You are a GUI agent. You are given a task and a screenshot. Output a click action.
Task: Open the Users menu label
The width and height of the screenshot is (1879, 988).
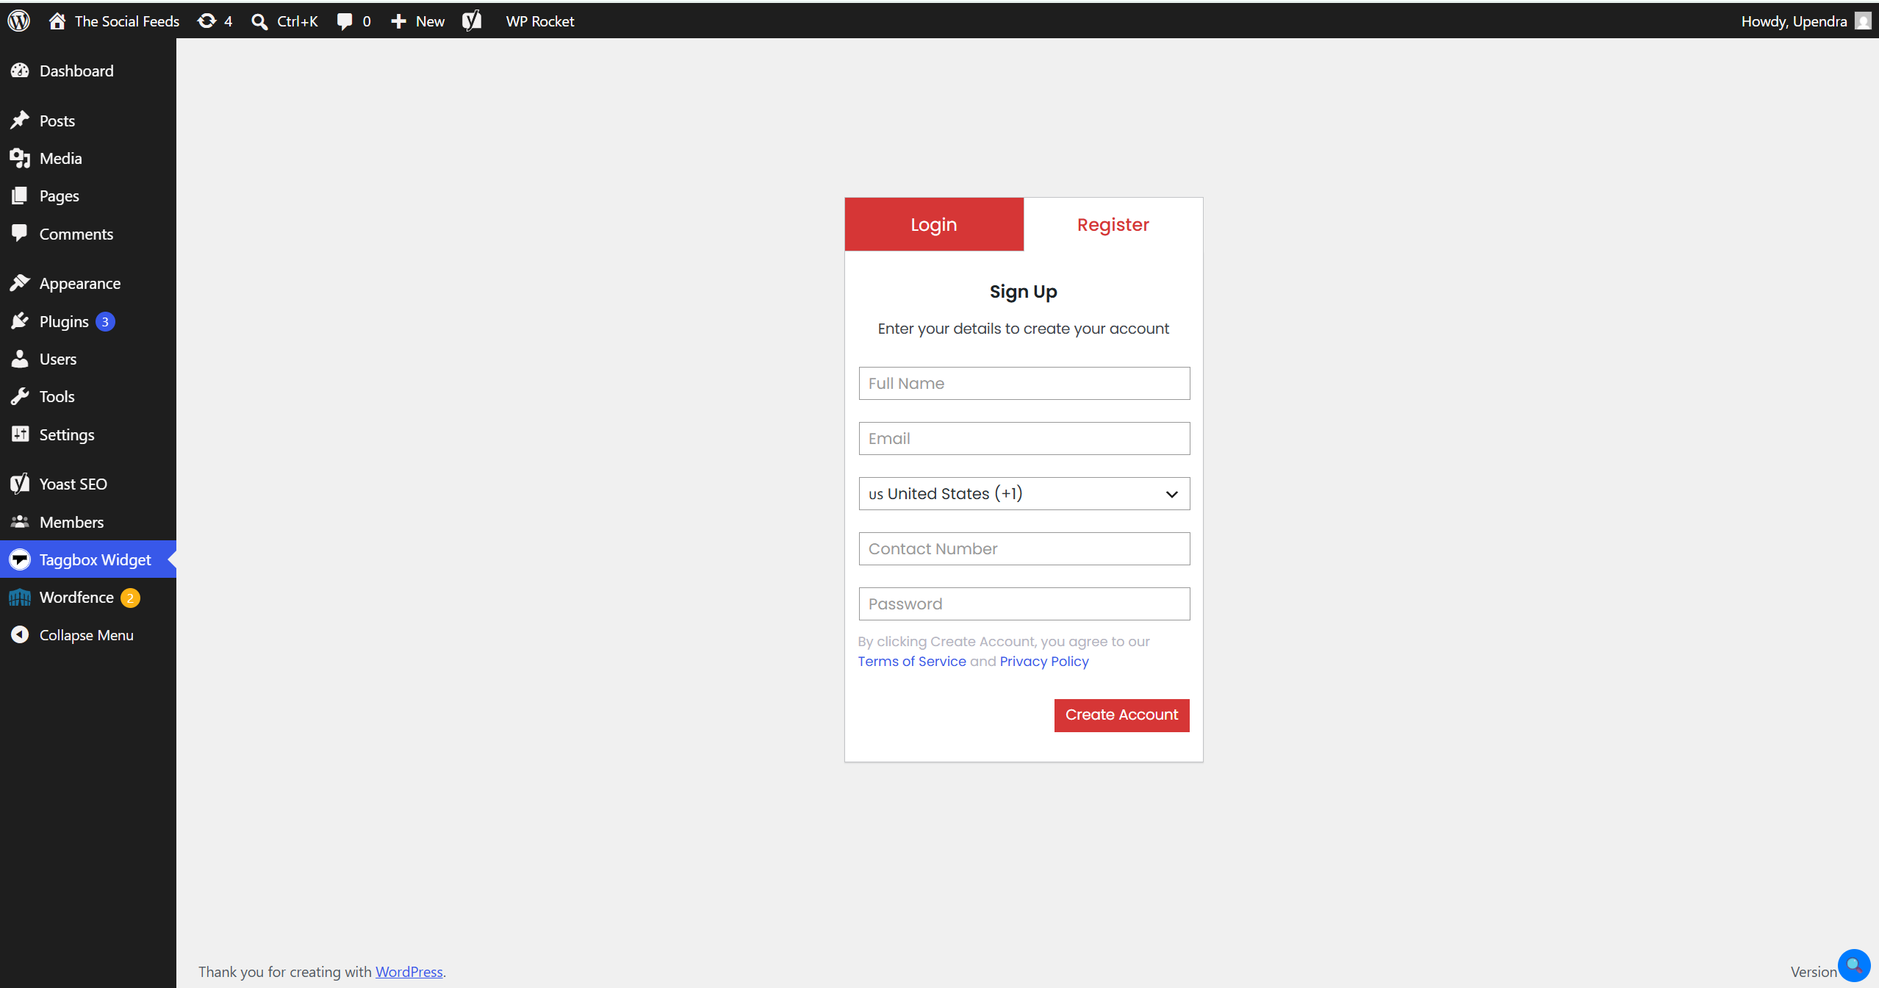tap(58, 359)
